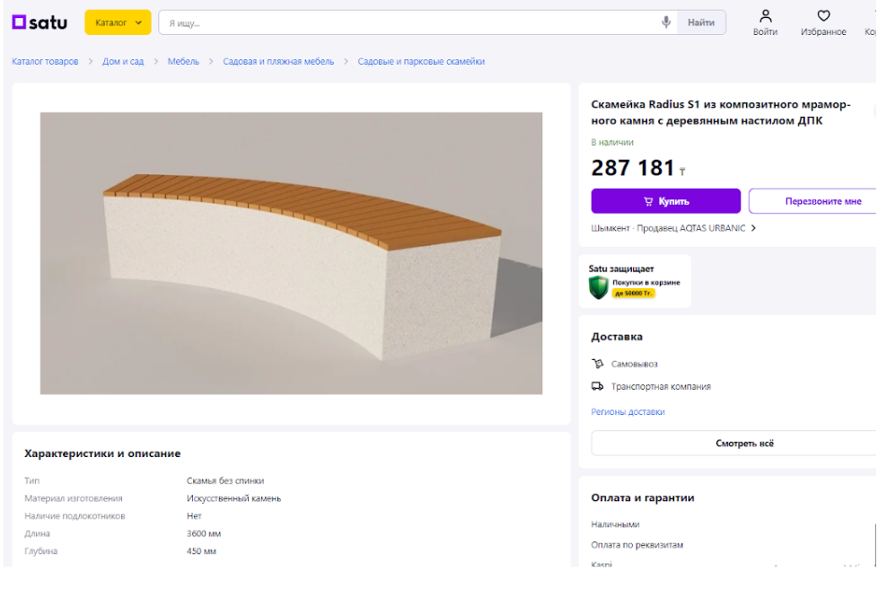Expand seller details chevron arrow
Viewport: 878px width, 590px height.
(x=754, y=228)
